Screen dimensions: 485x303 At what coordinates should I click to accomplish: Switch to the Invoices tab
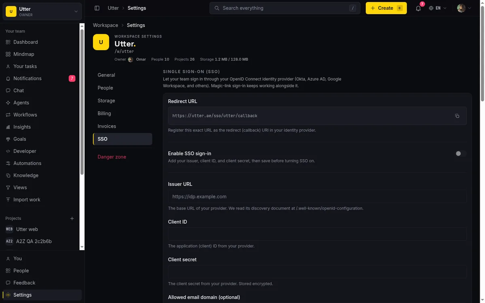pos(122,126)
